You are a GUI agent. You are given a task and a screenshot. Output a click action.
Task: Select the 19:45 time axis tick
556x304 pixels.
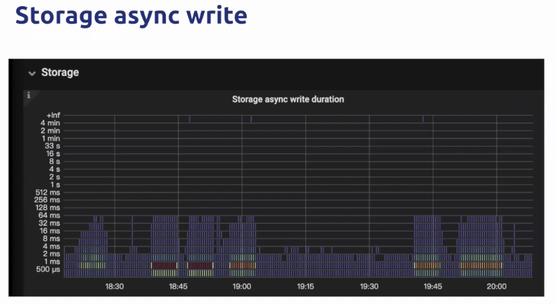pyautogui.click(x=433, y=287)
